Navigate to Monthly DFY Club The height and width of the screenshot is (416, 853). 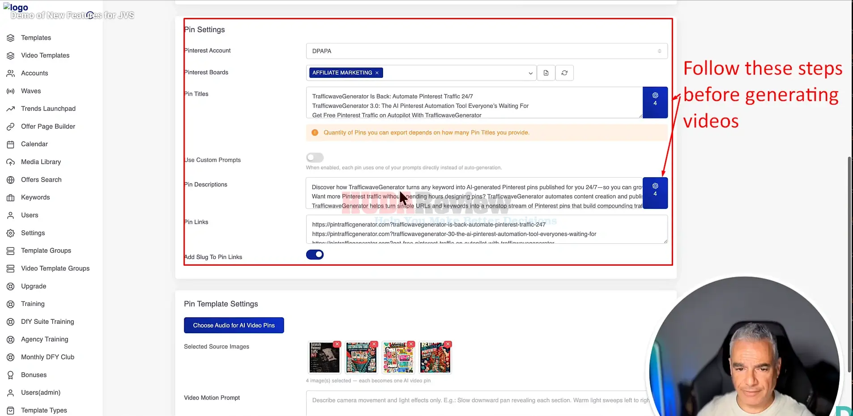47,357
